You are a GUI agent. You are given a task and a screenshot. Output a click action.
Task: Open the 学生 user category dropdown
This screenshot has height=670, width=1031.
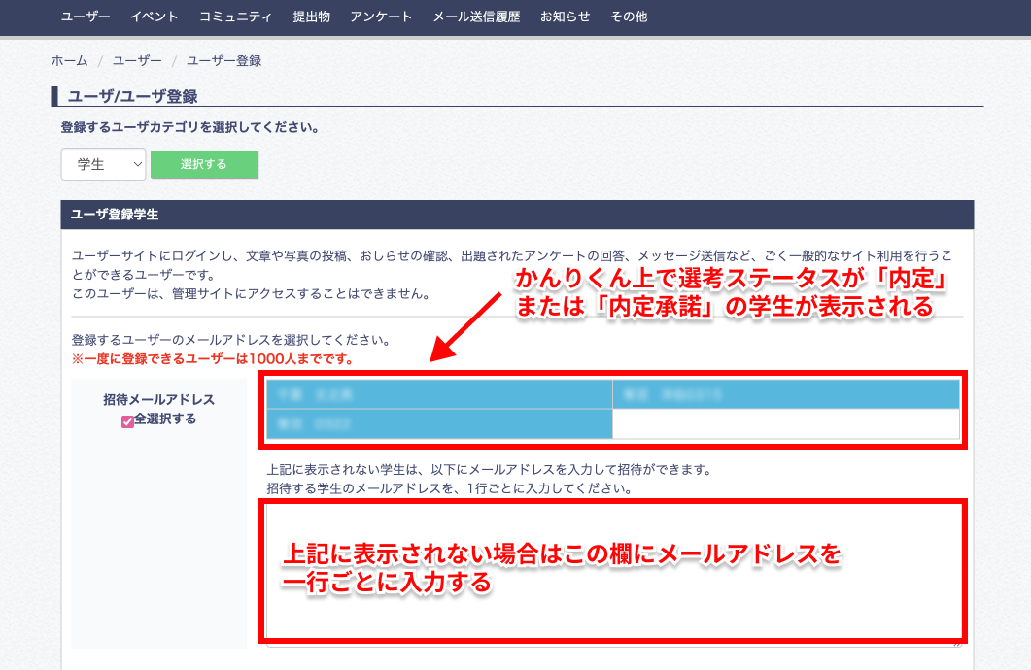pyautogui.click(x=103, y=164)
